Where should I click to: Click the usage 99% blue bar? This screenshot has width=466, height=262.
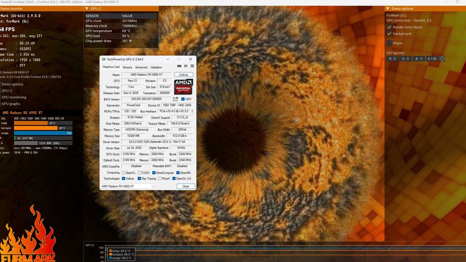[x=43, y=133]
